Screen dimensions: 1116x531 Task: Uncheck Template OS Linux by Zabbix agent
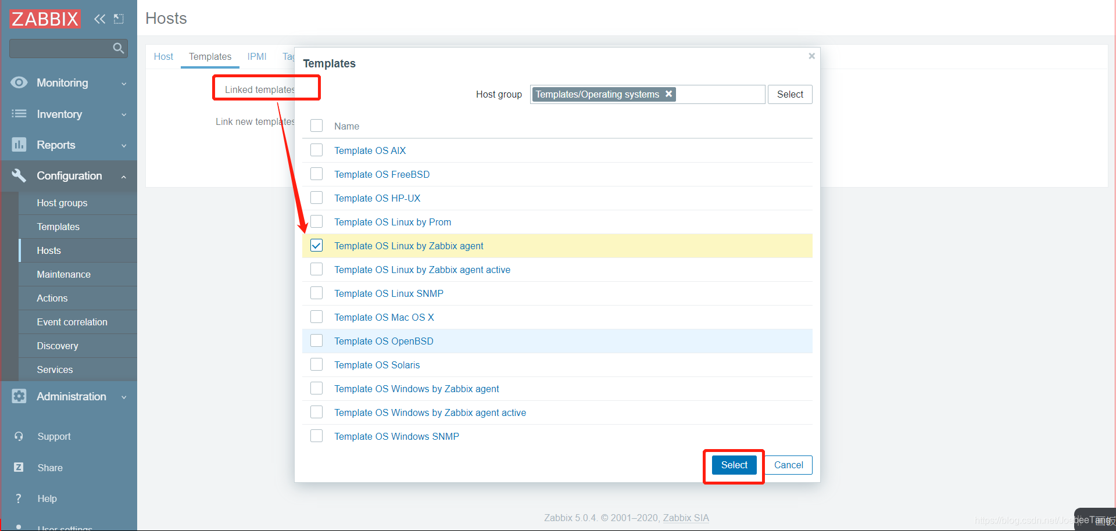point(316,245)
